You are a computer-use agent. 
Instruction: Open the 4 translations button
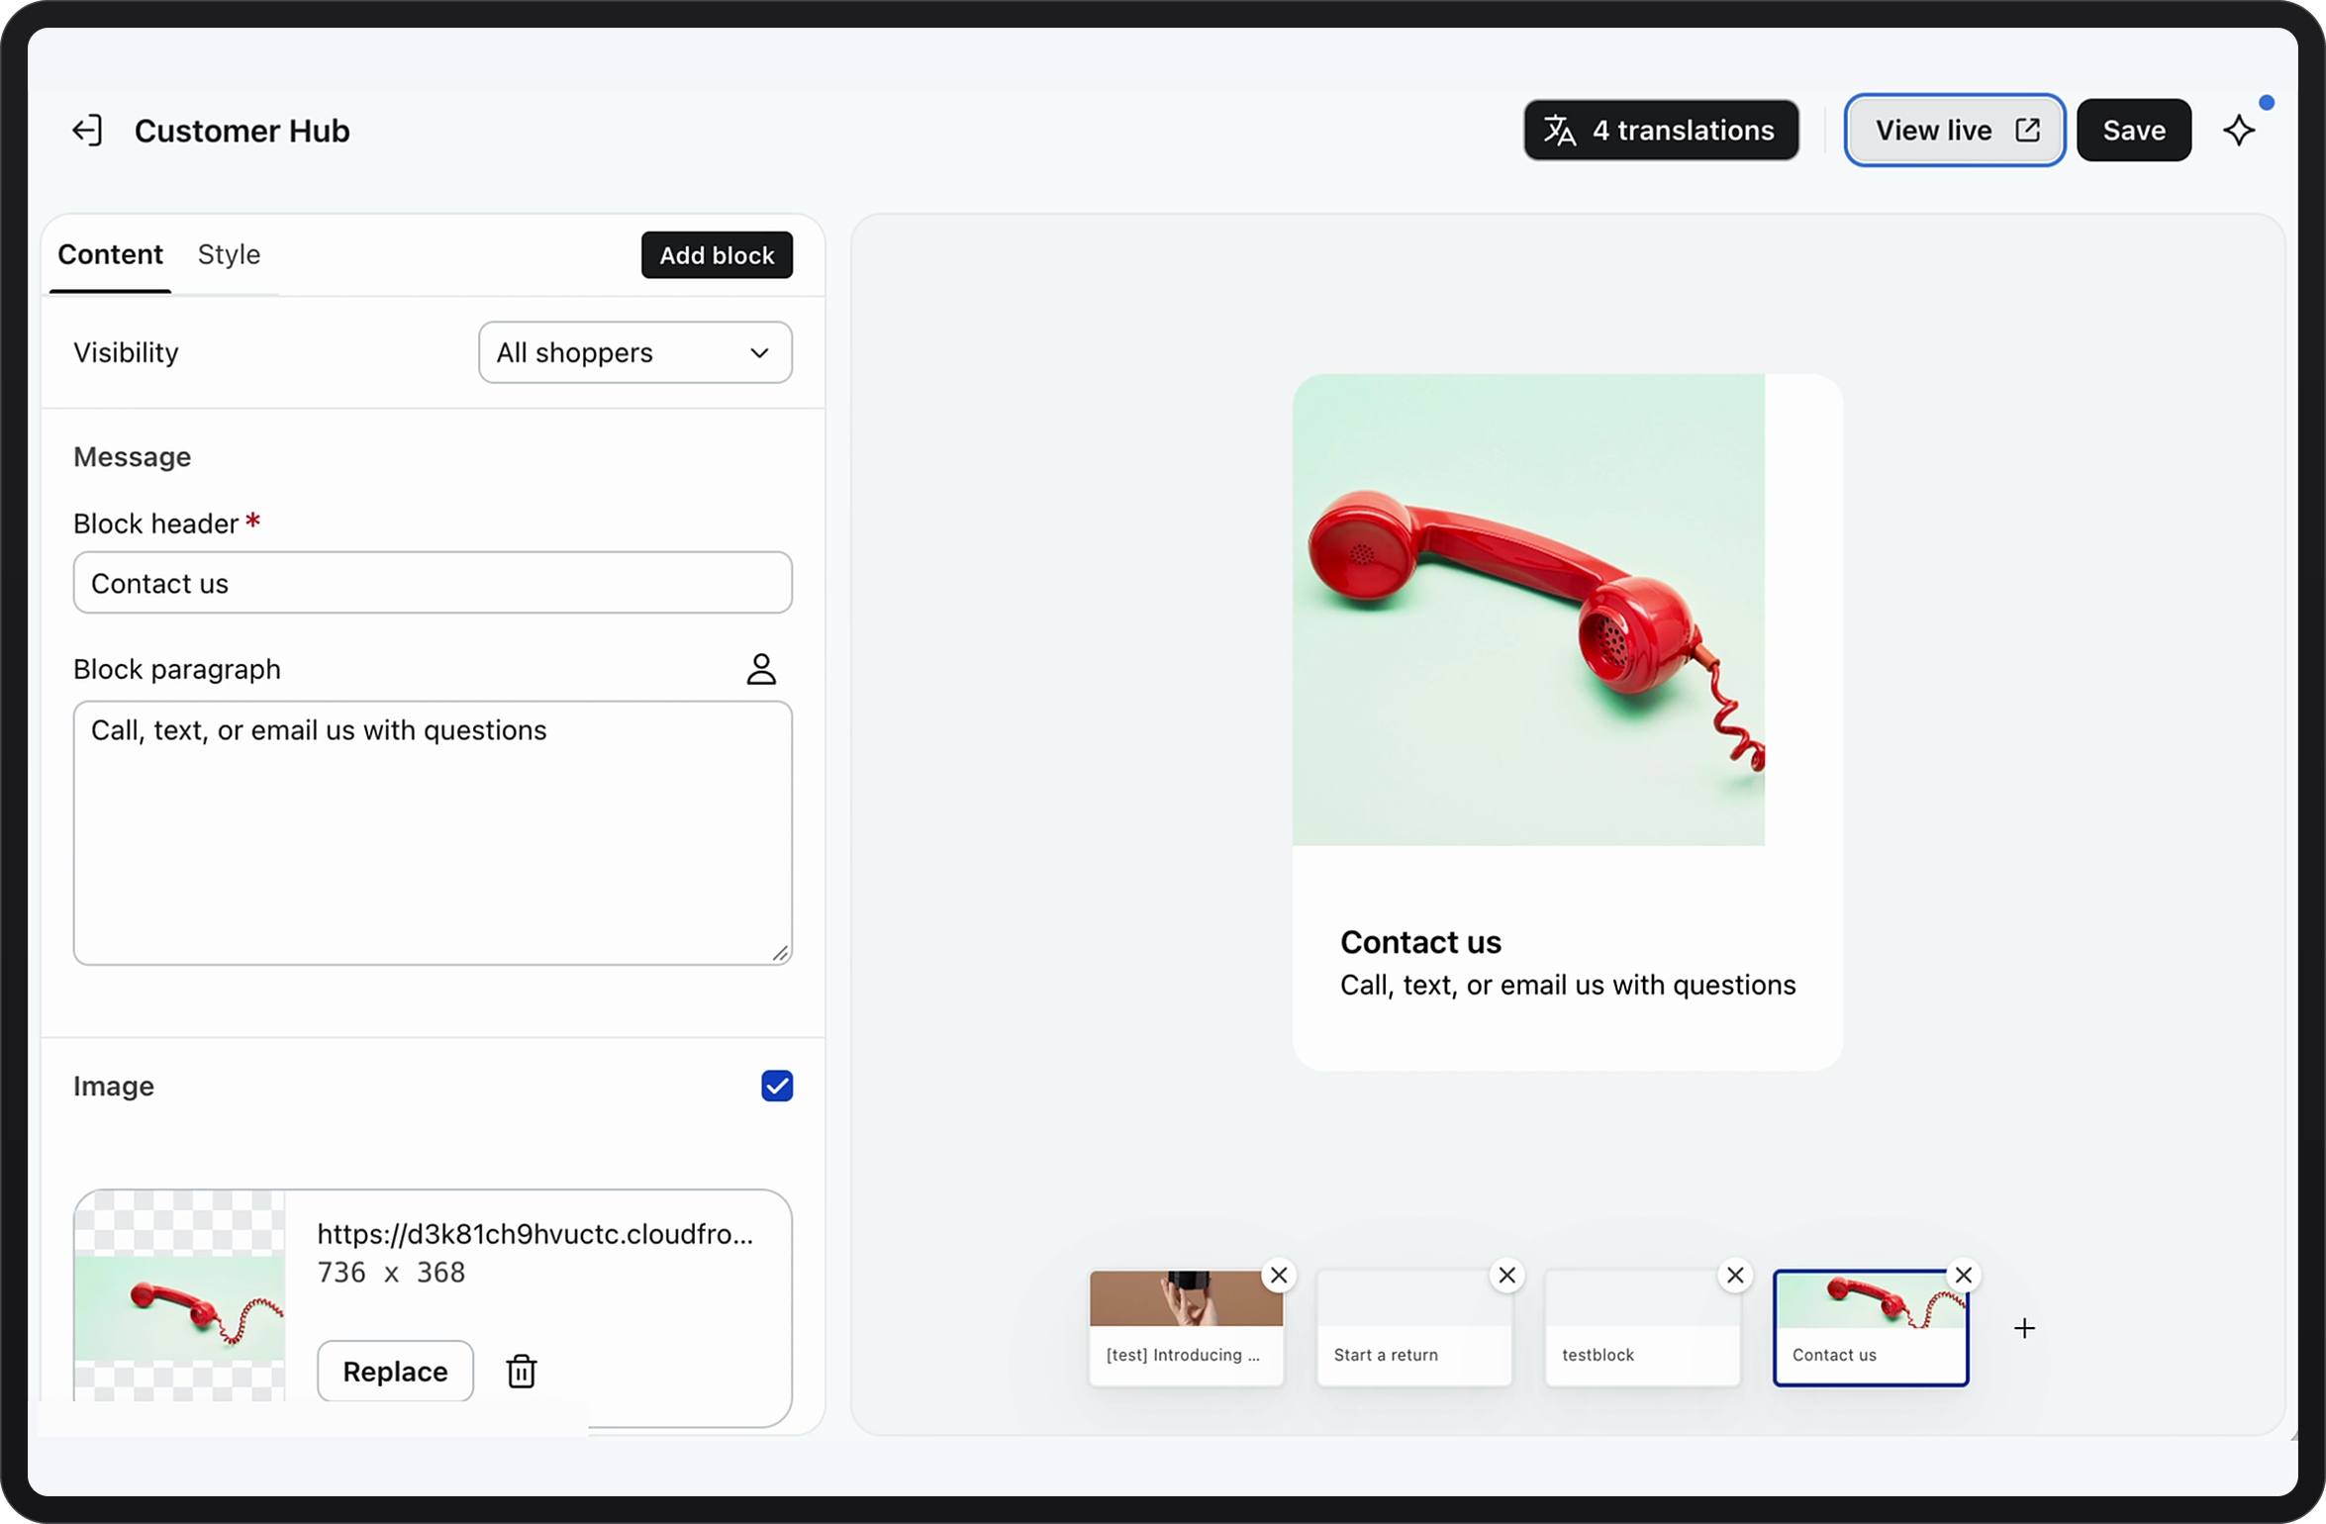pyautogui.click(x=1661, y=130)
